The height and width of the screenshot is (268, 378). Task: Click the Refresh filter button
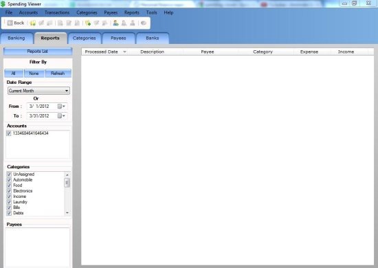click(x=58, y=74)
